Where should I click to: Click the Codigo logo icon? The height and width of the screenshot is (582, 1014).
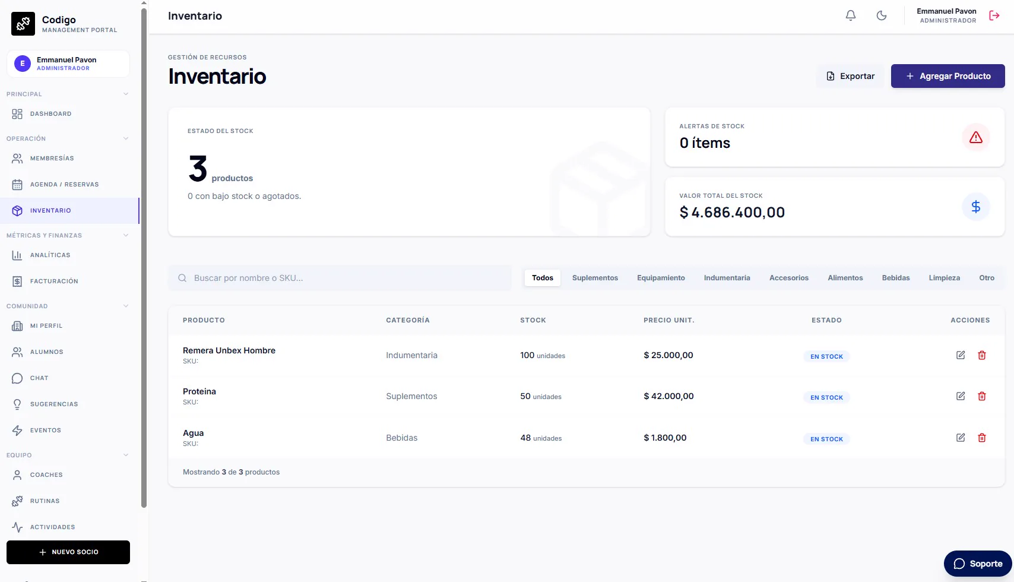[x=23, y=24]
